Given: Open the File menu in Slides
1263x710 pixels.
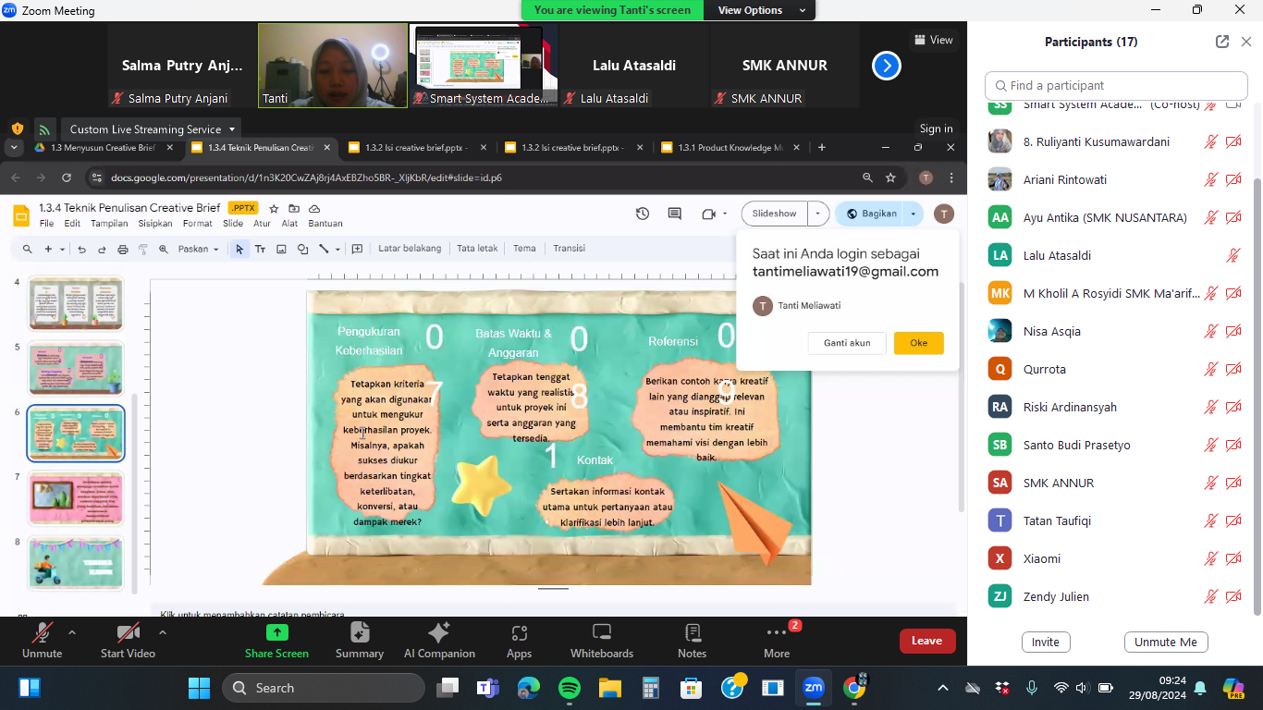Looking at the screenshot, I should [46, 224].
